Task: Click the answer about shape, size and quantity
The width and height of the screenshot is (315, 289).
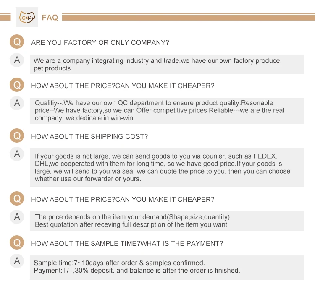Action: 132,221
